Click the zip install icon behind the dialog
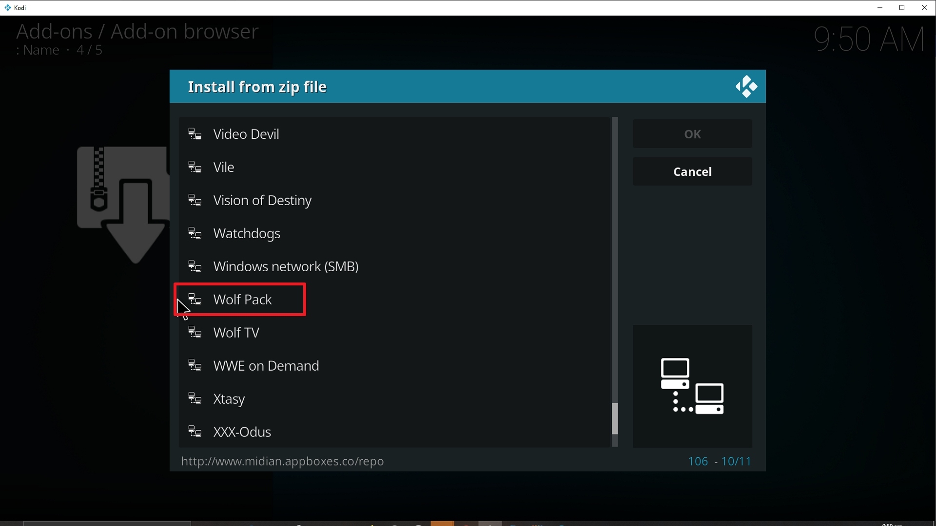Image resolution: width=936 pixels, height=526 pixels. [x=123, y=205]
